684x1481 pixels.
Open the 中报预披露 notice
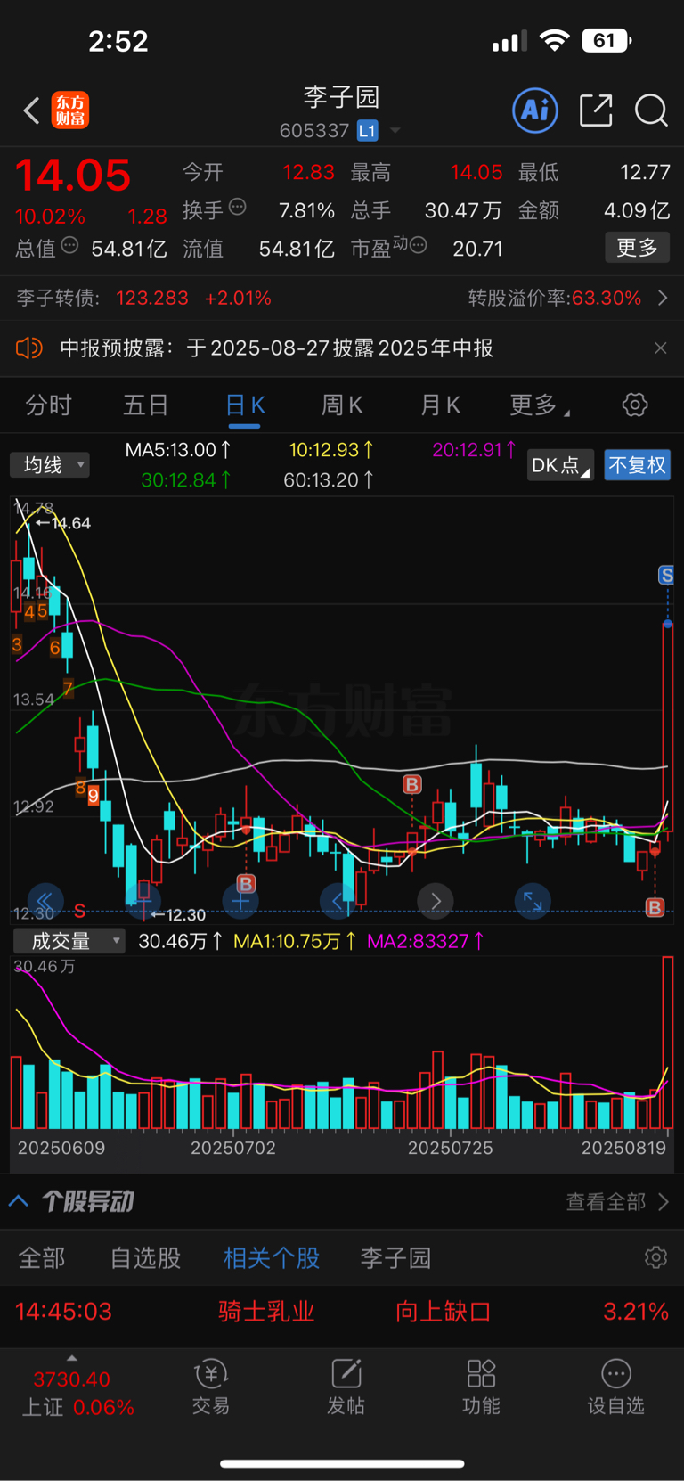click(x=276, y=348)
